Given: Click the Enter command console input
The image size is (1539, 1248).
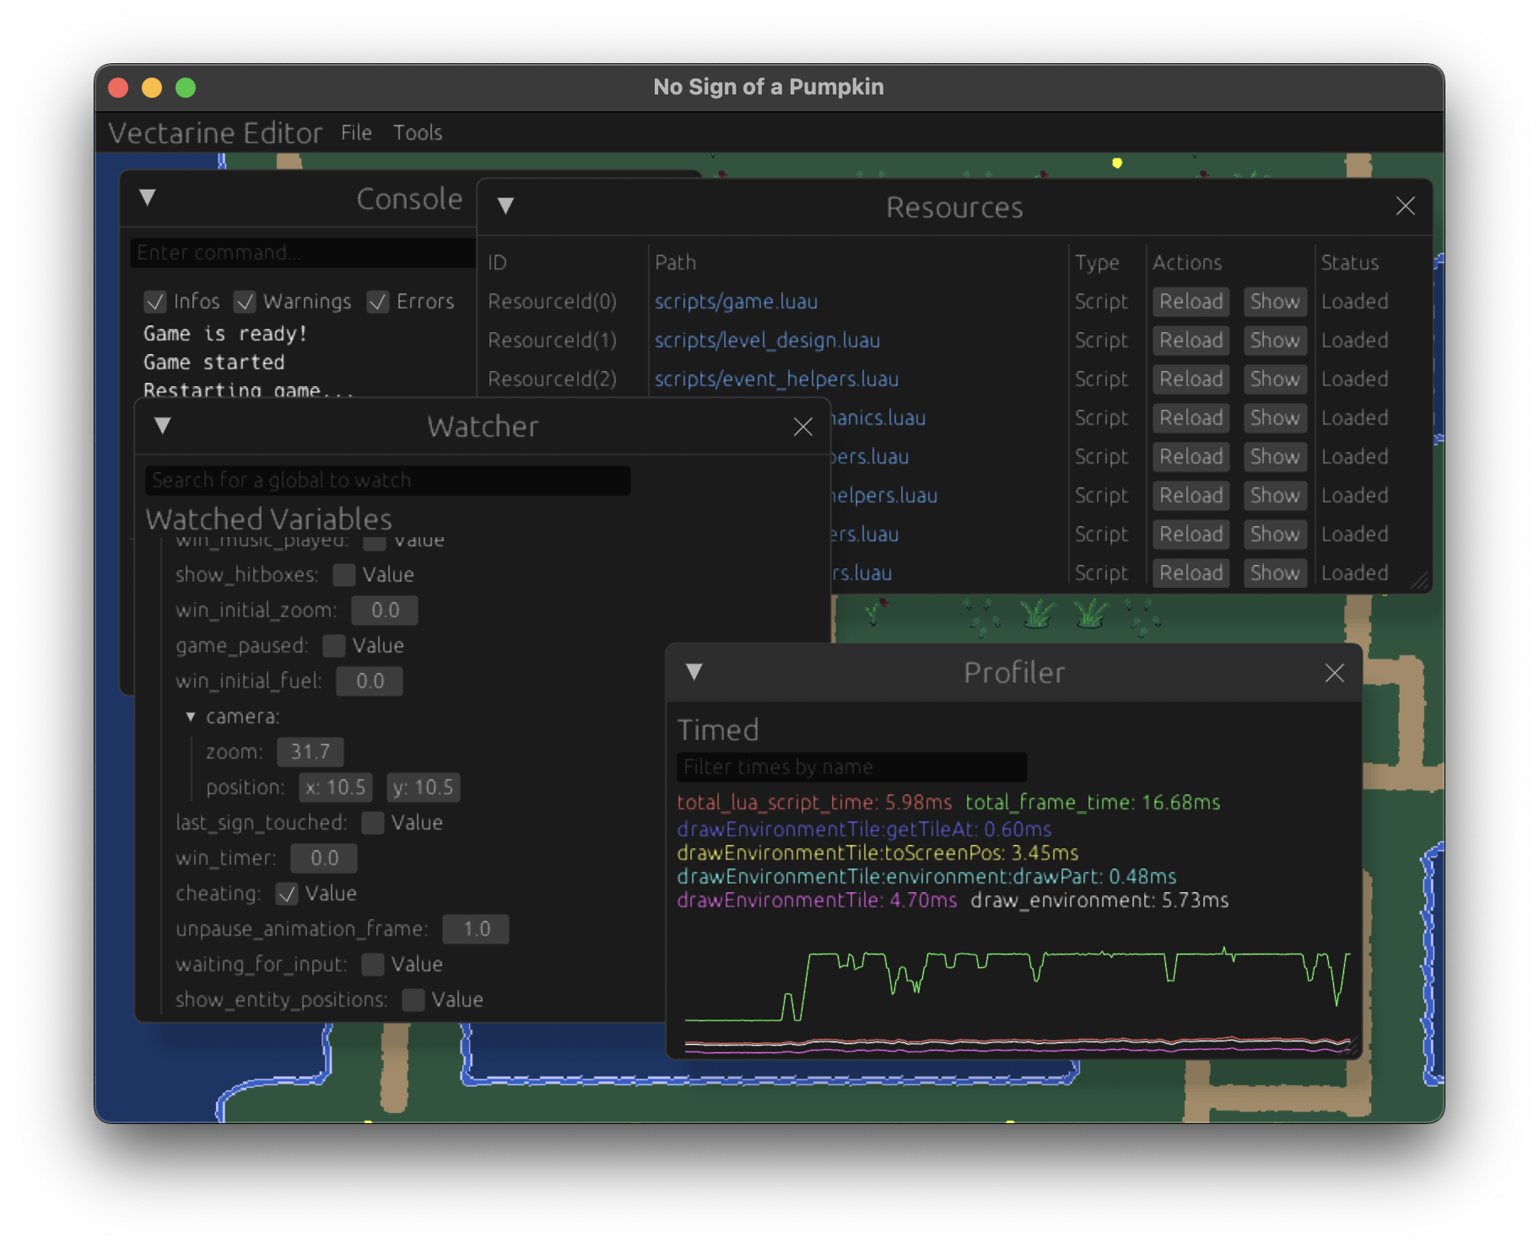Looking at the screenshot, I should point(303,253).
